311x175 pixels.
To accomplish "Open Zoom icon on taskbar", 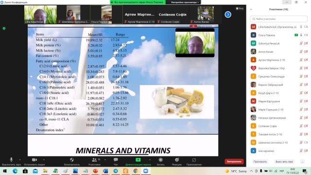I will [x=146, y=171].
